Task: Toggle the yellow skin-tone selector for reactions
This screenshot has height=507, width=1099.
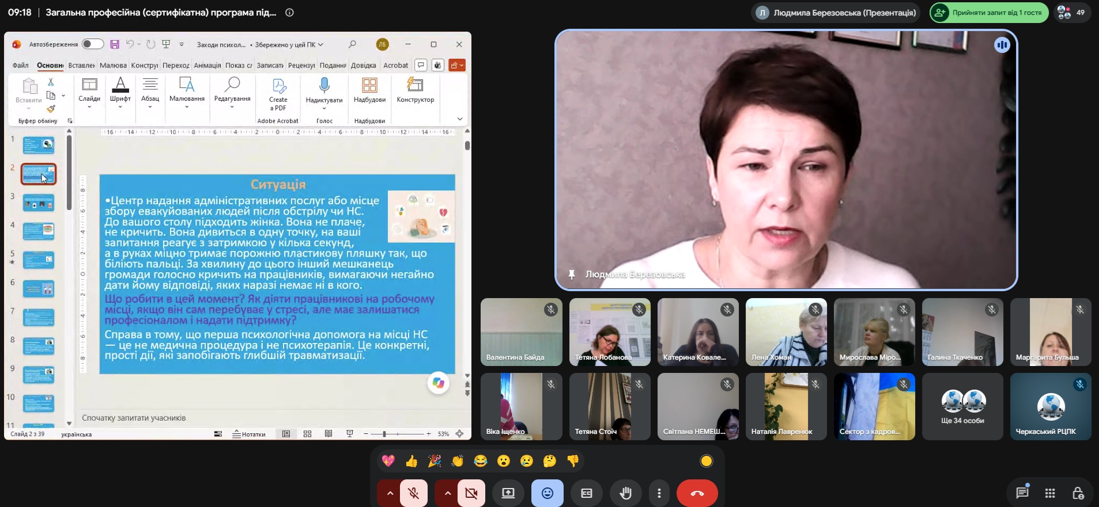Action: click(x=707, y=461)
